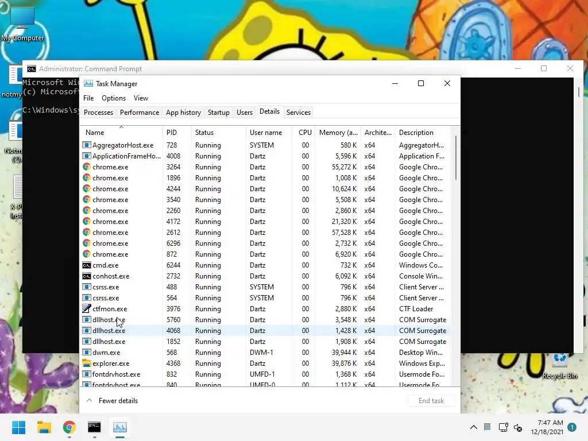
Task: Open network status tray icon
Action: [503, 427]
